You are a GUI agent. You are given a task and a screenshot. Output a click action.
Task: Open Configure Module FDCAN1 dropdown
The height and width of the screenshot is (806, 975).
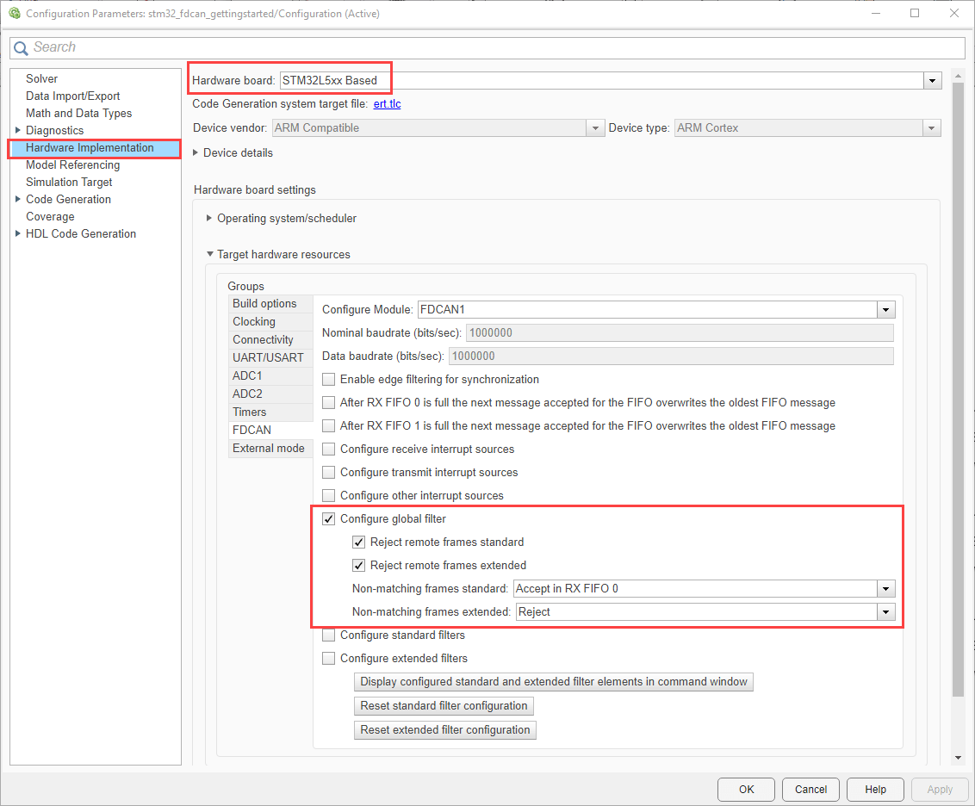[x=886, y=309]
